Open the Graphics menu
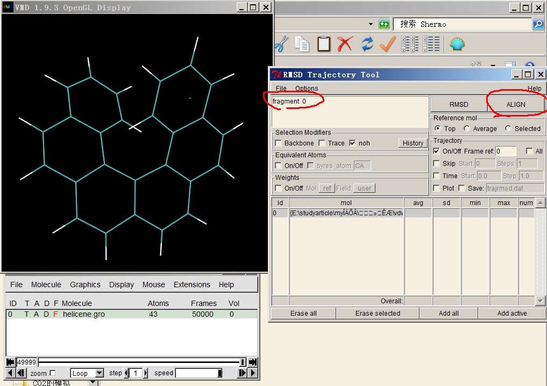This screenshot has height=386, width=547. coord(85,285)
